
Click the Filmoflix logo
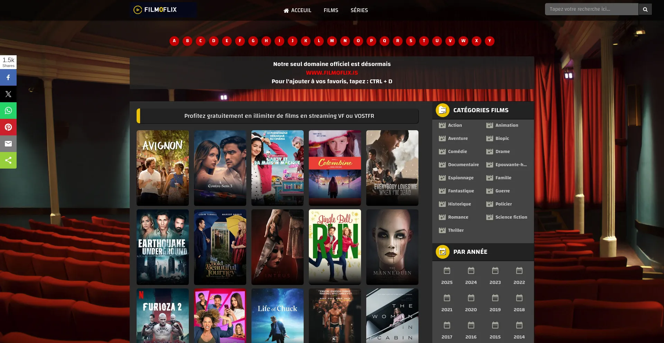163,10
